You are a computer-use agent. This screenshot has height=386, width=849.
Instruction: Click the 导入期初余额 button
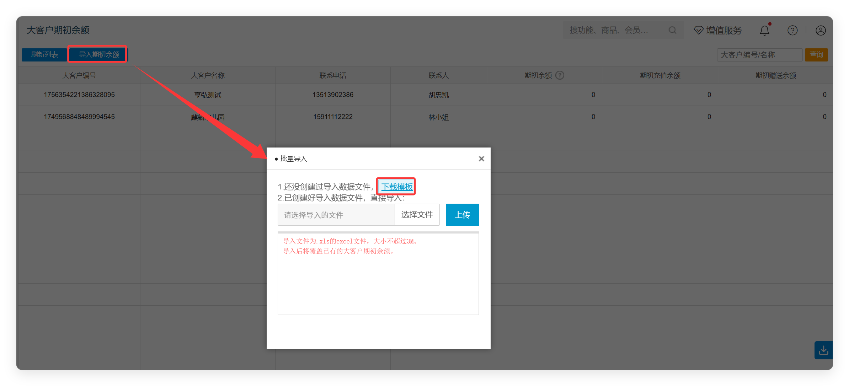click(99, 55)
